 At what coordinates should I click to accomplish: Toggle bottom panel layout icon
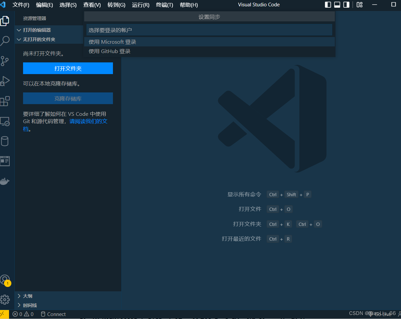coord(337,5)
